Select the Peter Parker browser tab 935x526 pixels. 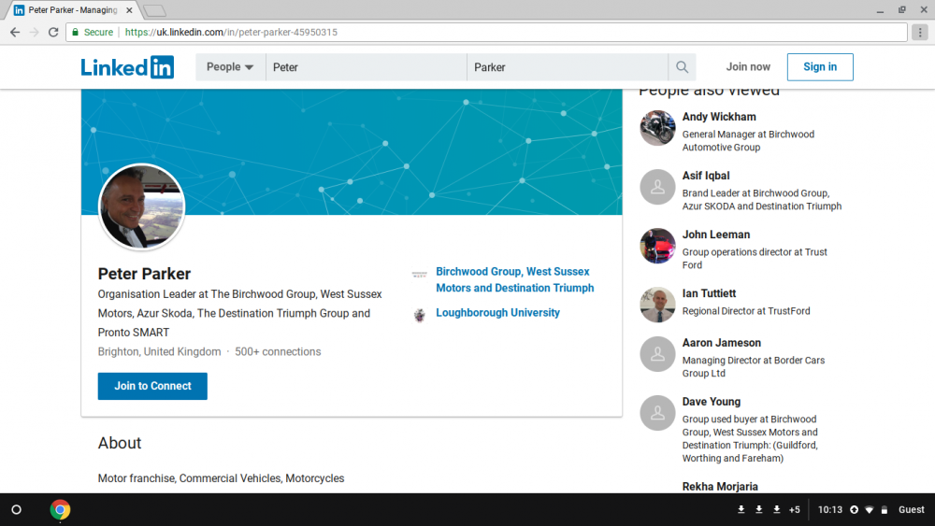tap(72, 10)
